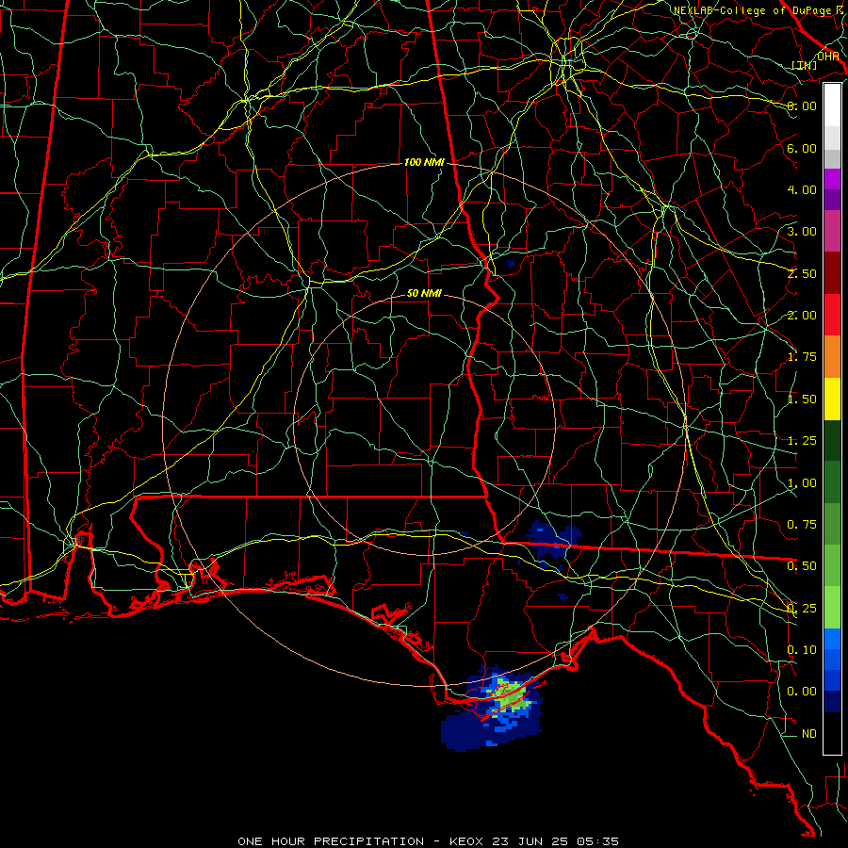Screen dimensions: 848x848
Task: Click the 1.25 legend value
Action: 802,441
